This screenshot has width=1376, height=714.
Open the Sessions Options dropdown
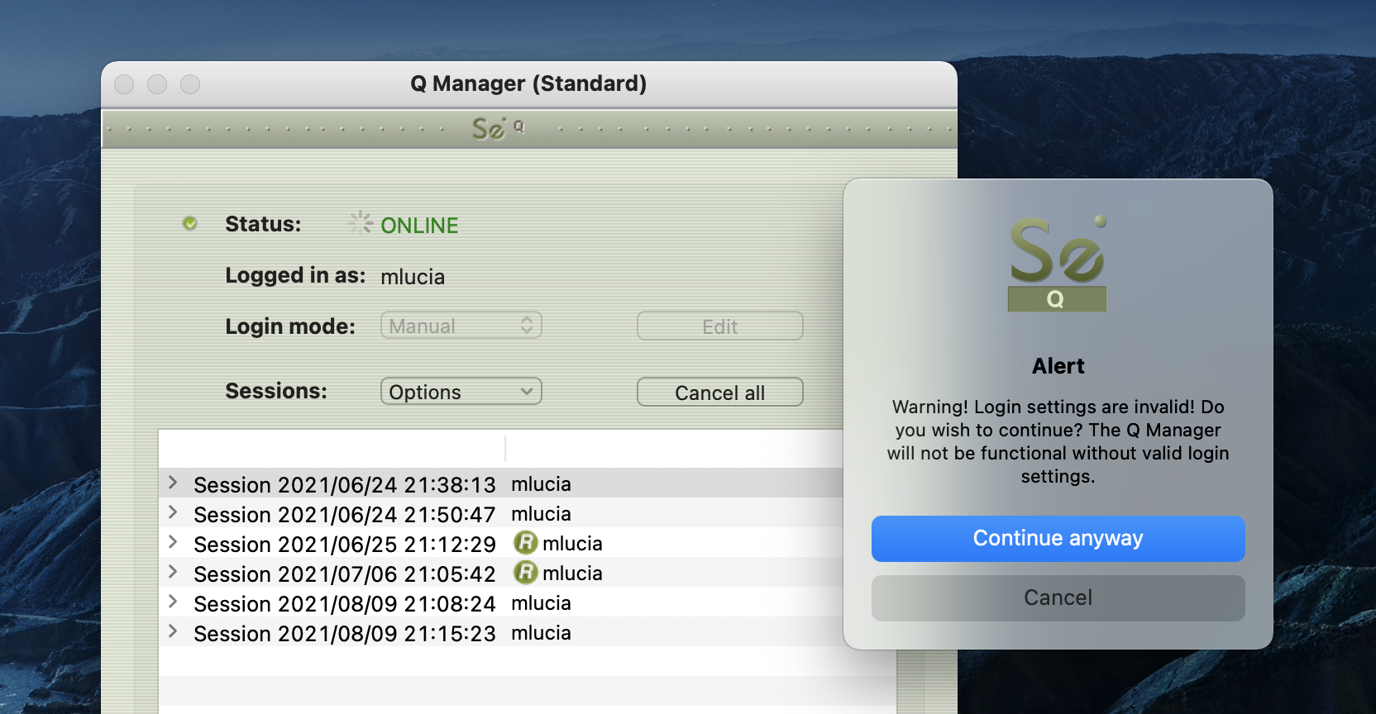461,392
